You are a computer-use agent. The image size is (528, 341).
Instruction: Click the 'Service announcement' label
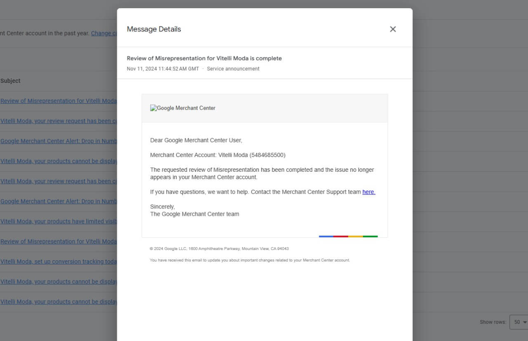pyautogui.click(x=233, y=69)
